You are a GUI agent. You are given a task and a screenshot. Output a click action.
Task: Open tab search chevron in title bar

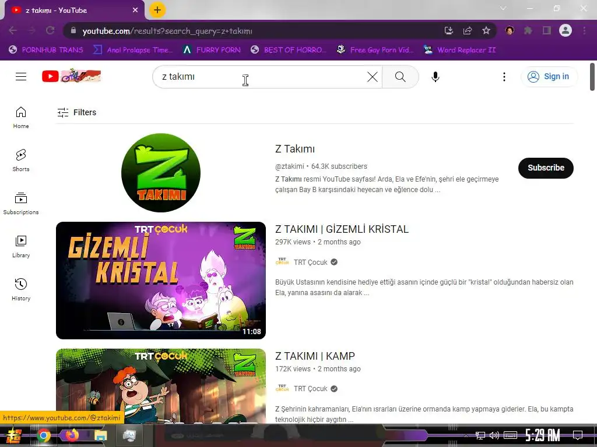coord(503,8)
